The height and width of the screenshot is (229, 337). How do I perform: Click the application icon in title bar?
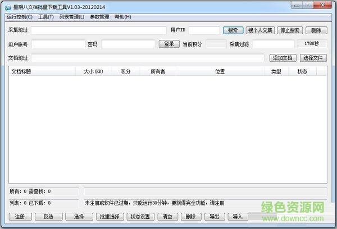tap(8, 7)
